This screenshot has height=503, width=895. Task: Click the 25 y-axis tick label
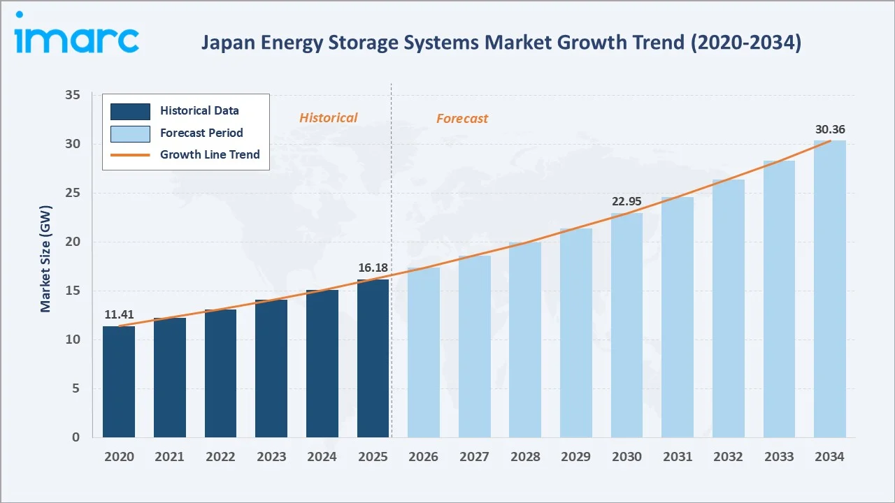[73, 193]
